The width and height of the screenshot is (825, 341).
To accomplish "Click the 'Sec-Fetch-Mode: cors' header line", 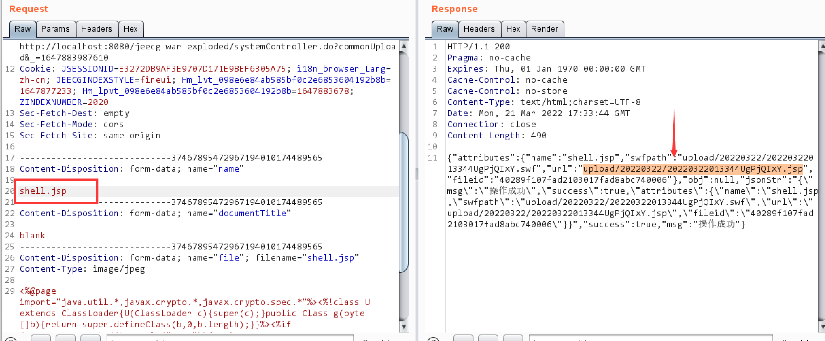I will 72,124.
